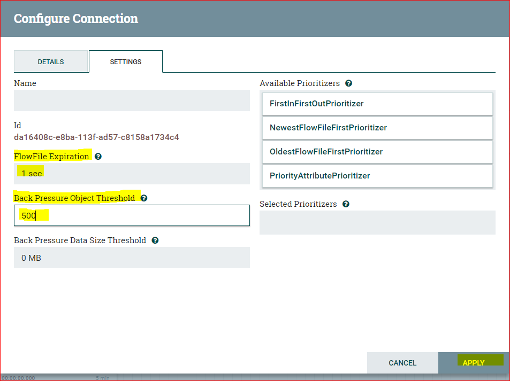View the Selected Prioritizers help tooltip icon

click(x=346, y=204)
